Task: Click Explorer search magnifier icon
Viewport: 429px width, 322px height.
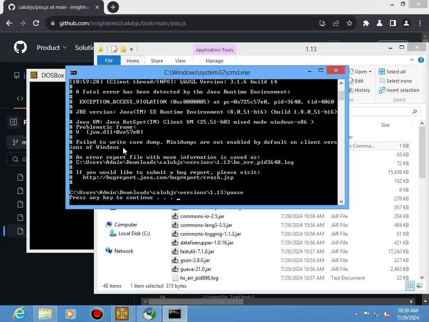Action: tap(415, 112)
